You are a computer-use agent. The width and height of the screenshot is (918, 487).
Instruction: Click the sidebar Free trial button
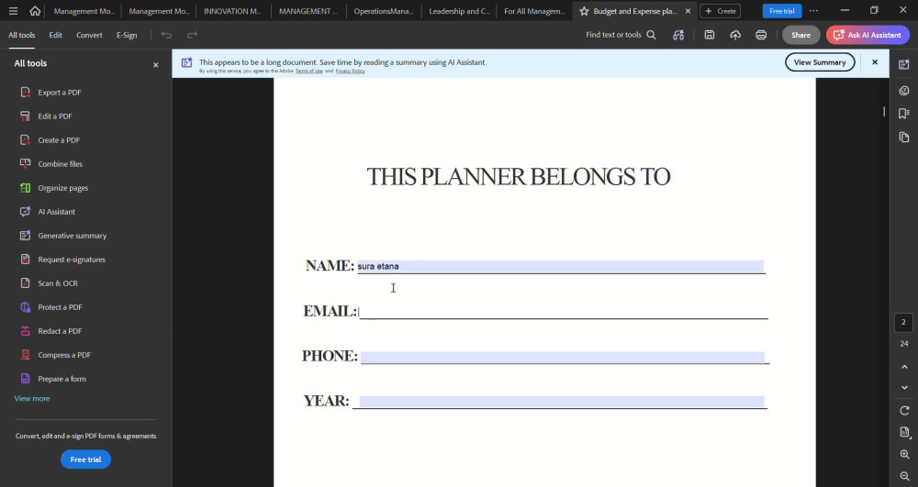(x=85, y=459)
